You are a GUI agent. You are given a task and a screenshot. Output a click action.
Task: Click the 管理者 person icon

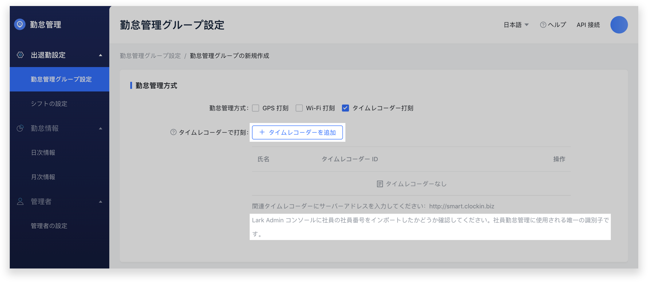point(20,202)
